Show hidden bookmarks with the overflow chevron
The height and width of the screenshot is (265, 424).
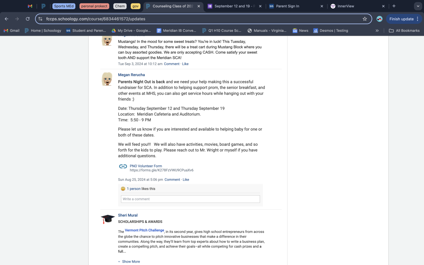tap(377, 30)
